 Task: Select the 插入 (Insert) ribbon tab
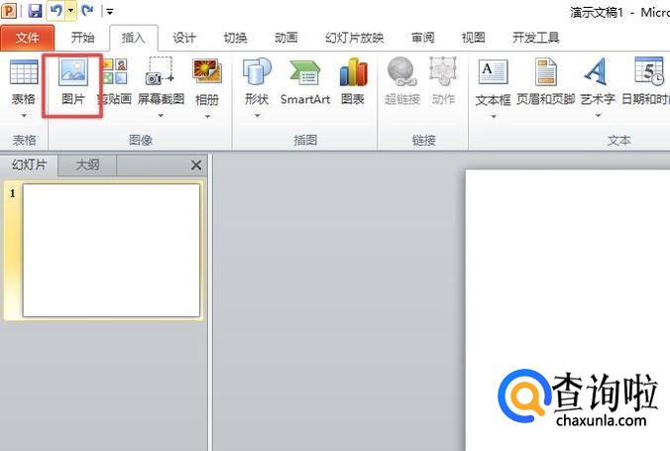pos(134,38)
